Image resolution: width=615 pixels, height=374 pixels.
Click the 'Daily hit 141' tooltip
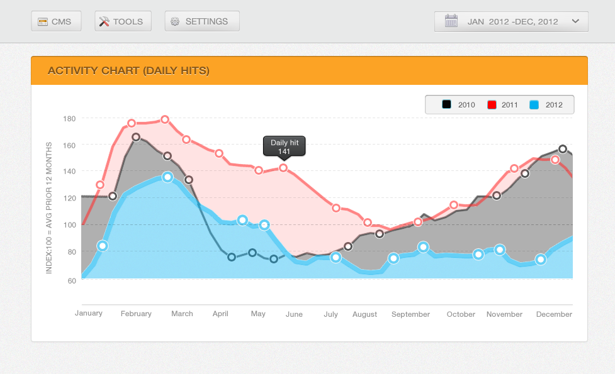[284, 146]
